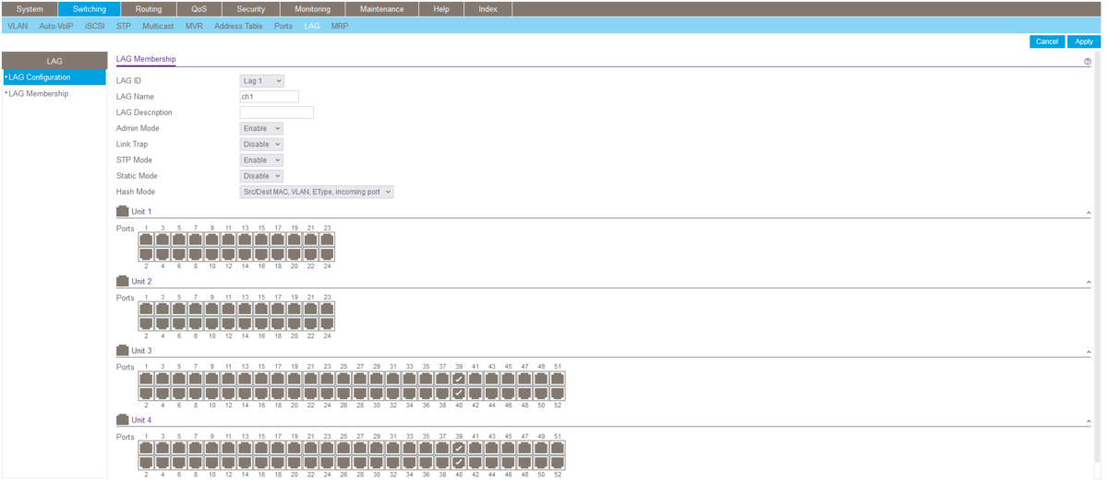Click the Unit 1 switch icon
Viewport: 1108px width, 482px height.
click(x=123, y=212)
